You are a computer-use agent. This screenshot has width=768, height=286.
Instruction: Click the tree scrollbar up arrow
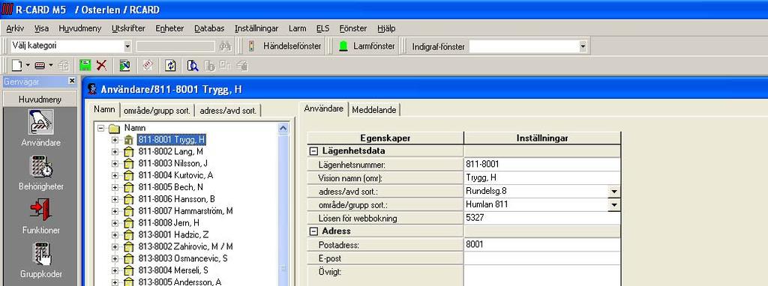pyautogui.click(x=283, y=129)
